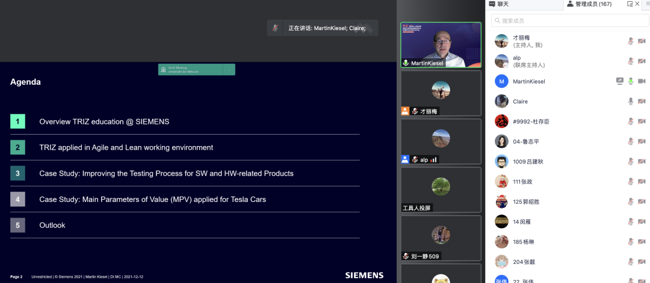Click microphone icon for 185杨琳

(x=631, y=242)
